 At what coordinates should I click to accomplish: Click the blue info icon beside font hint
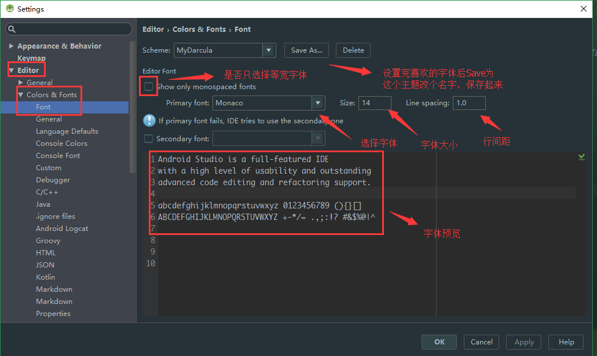[x=149, y=121]
